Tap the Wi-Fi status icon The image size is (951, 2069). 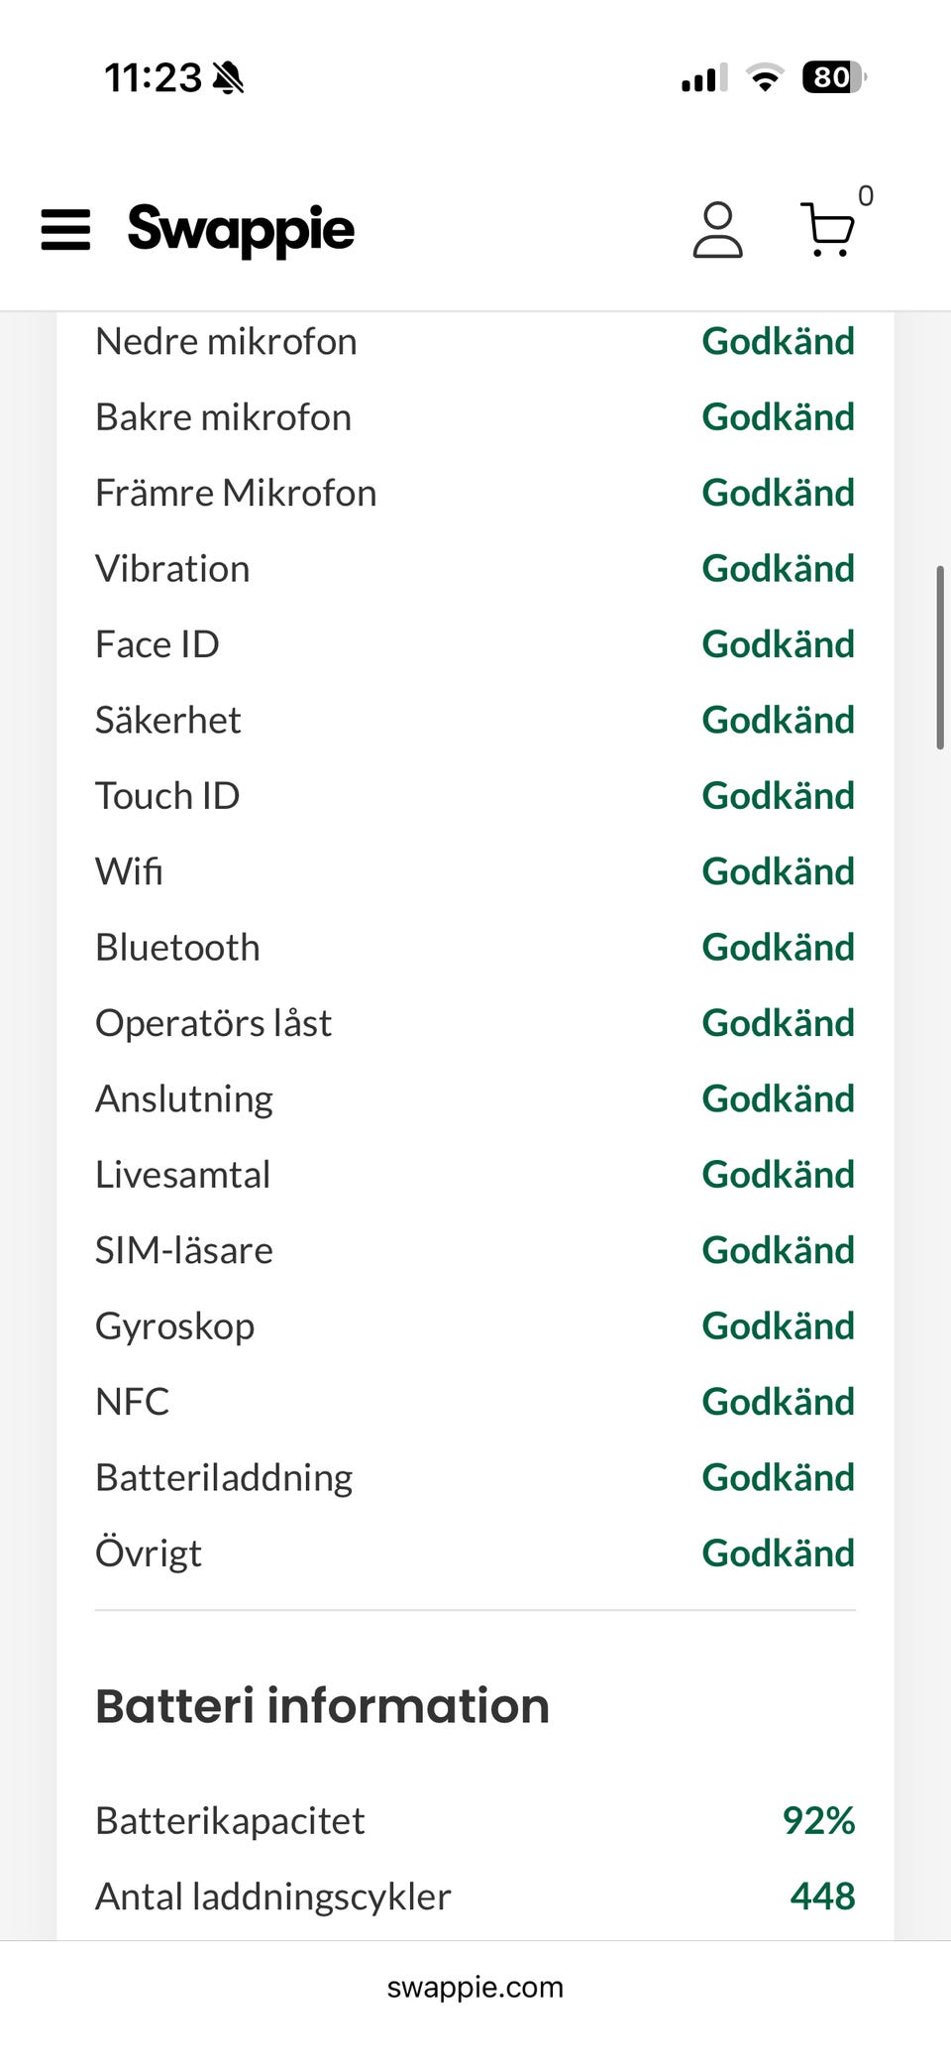(x=764, y=77)
